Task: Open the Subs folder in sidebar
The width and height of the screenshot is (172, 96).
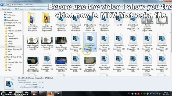Action: click(x=8, y=67)
